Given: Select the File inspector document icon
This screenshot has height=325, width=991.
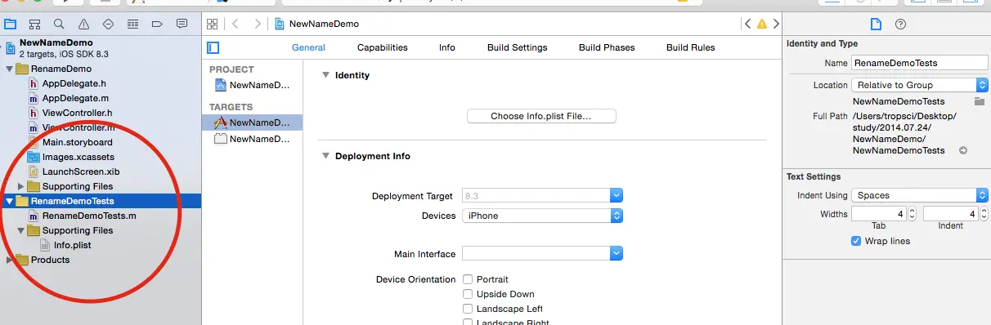Looking at the screenshot, I should point(876,24).
